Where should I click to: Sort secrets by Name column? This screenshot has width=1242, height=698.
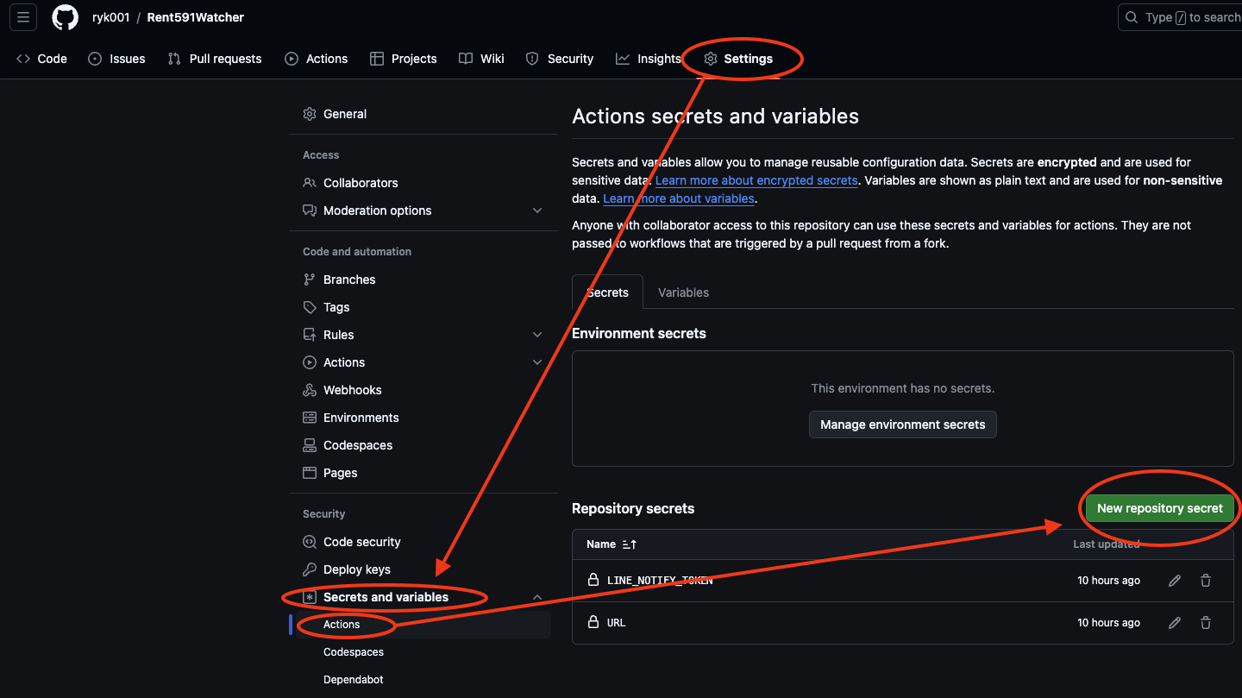pyautogui.click(x=611, y=544)
